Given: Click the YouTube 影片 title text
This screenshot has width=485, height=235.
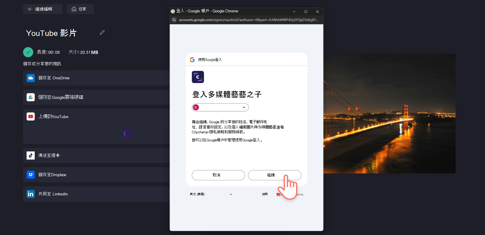Looking at the screenshot, I should pyautogui.click(x=51, y=33).
